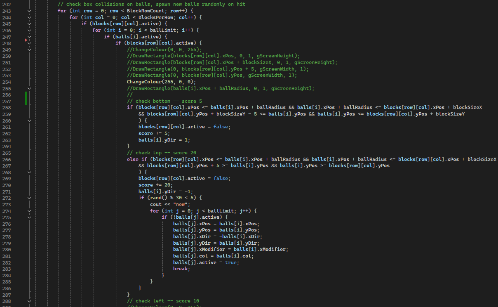The image size is (498, 307).
Task: Fold the check-bottom block chevron at line 260
Action: (x=29, y=120)
